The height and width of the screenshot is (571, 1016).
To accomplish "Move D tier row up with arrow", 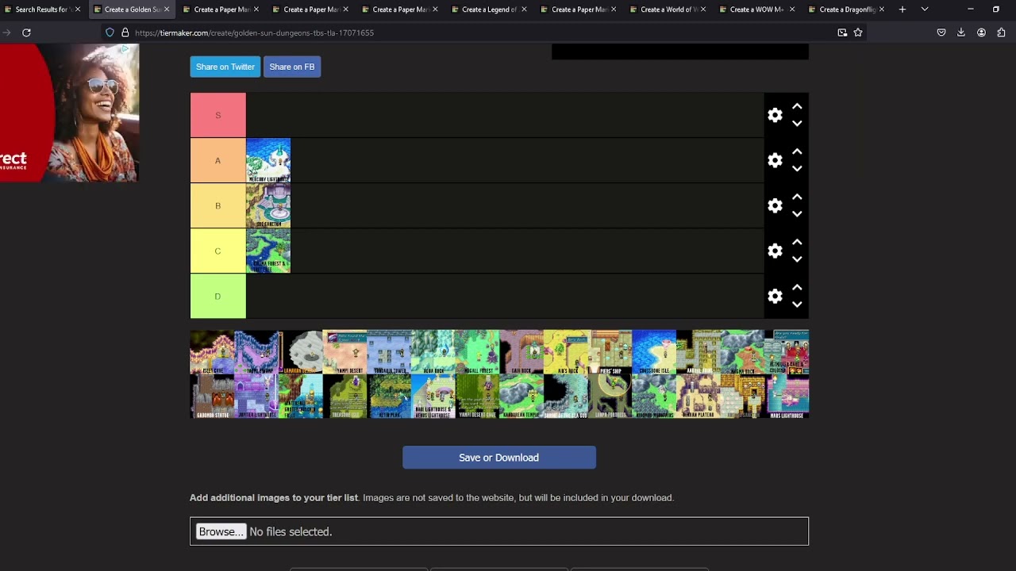I will [x=797, y=287].
